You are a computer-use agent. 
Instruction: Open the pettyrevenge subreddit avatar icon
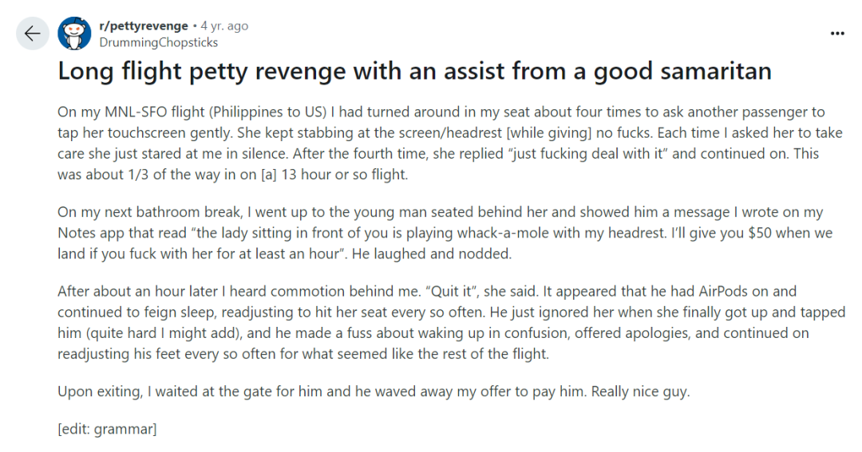(x=74, y=33)
